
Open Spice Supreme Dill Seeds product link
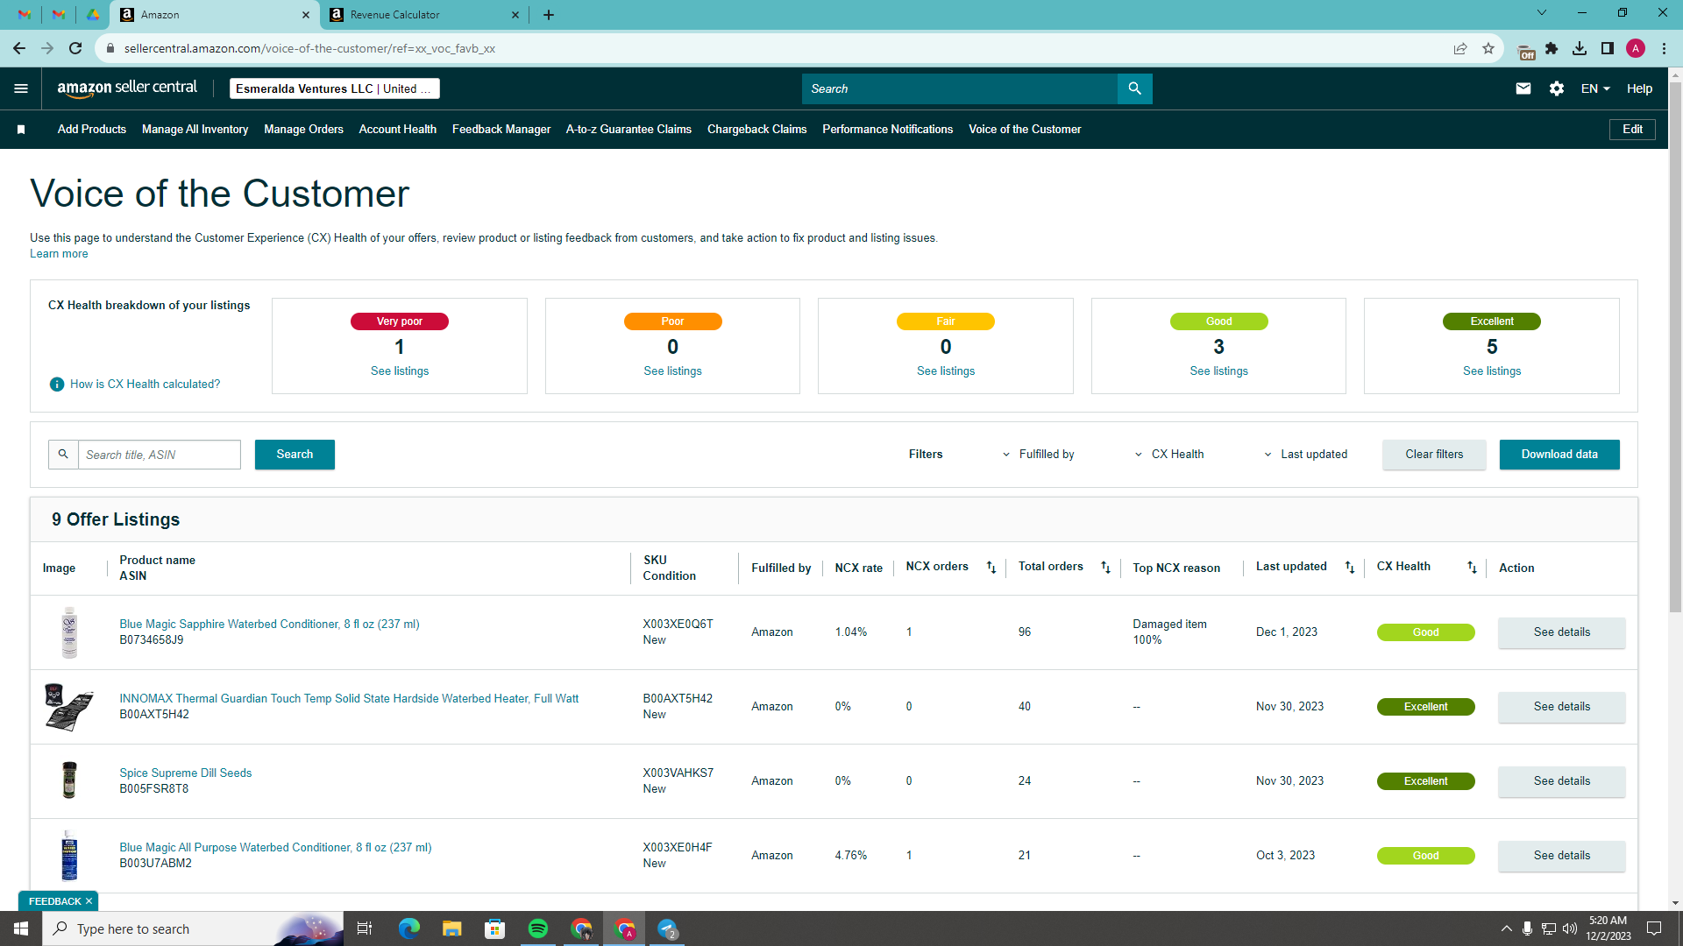pos(186,773)
